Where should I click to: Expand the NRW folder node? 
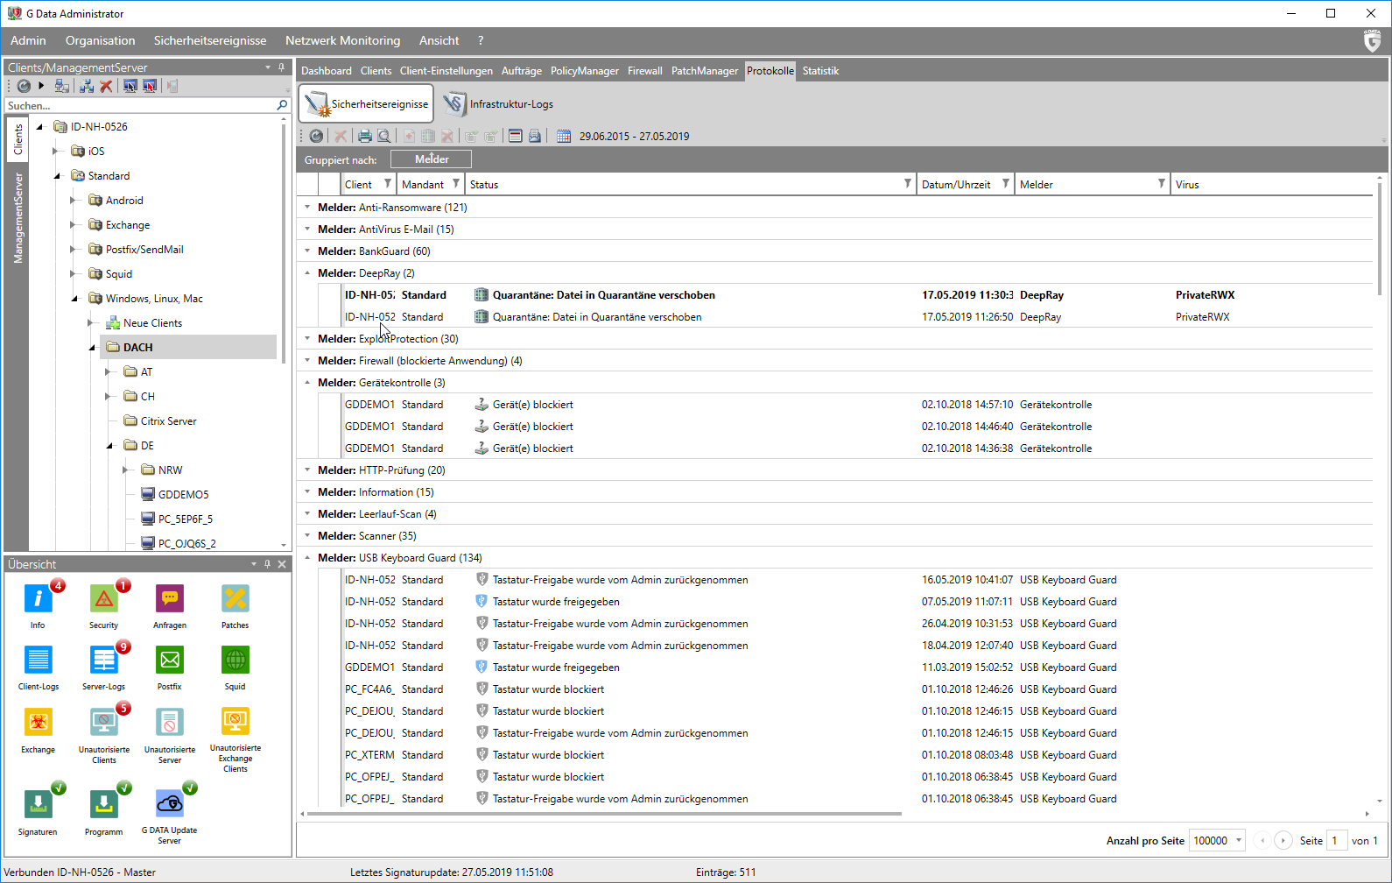(126, 470)
